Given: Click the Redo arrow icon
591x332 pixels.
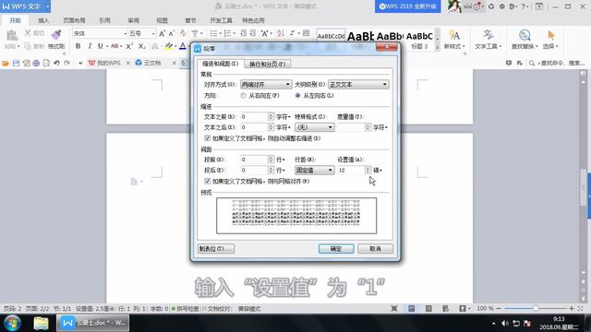Looking at the screenshot, I should pyautogui.click(x=67, y=64).
